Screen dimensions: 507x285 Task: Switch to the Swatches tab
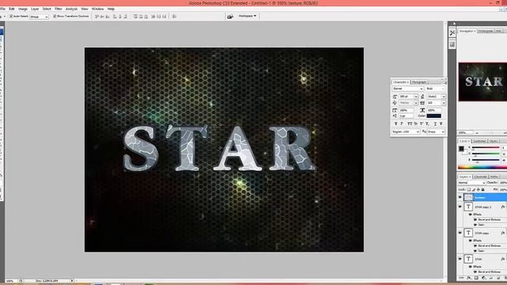pyautogui.click(x=479, y=141)
